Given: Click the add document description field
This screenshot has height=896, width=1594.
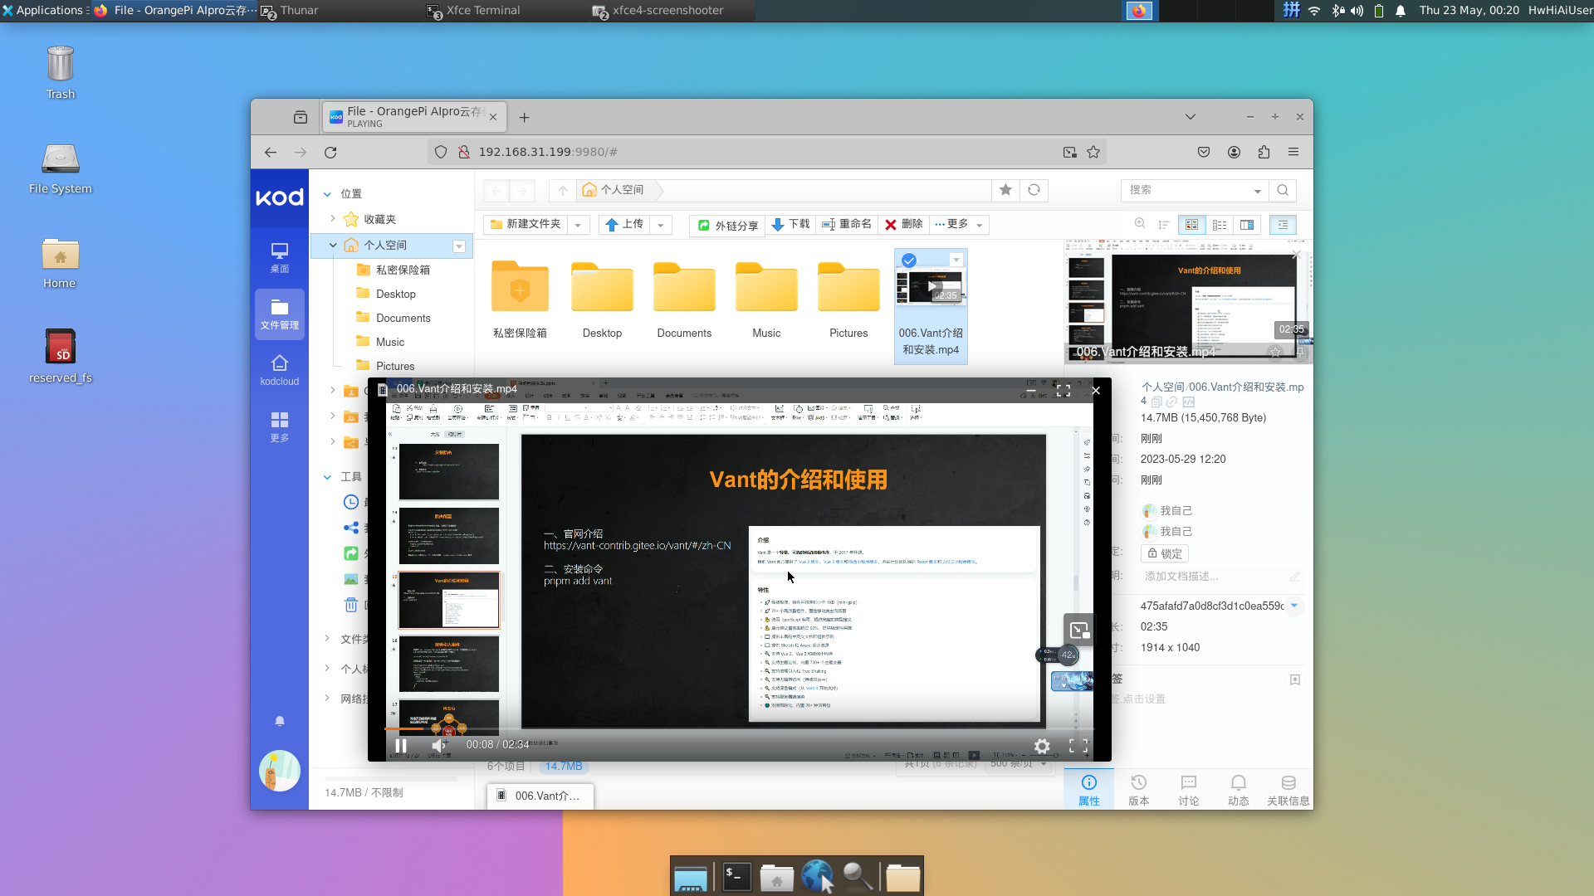Looking at the screenshot, I should click(1222, 577).
